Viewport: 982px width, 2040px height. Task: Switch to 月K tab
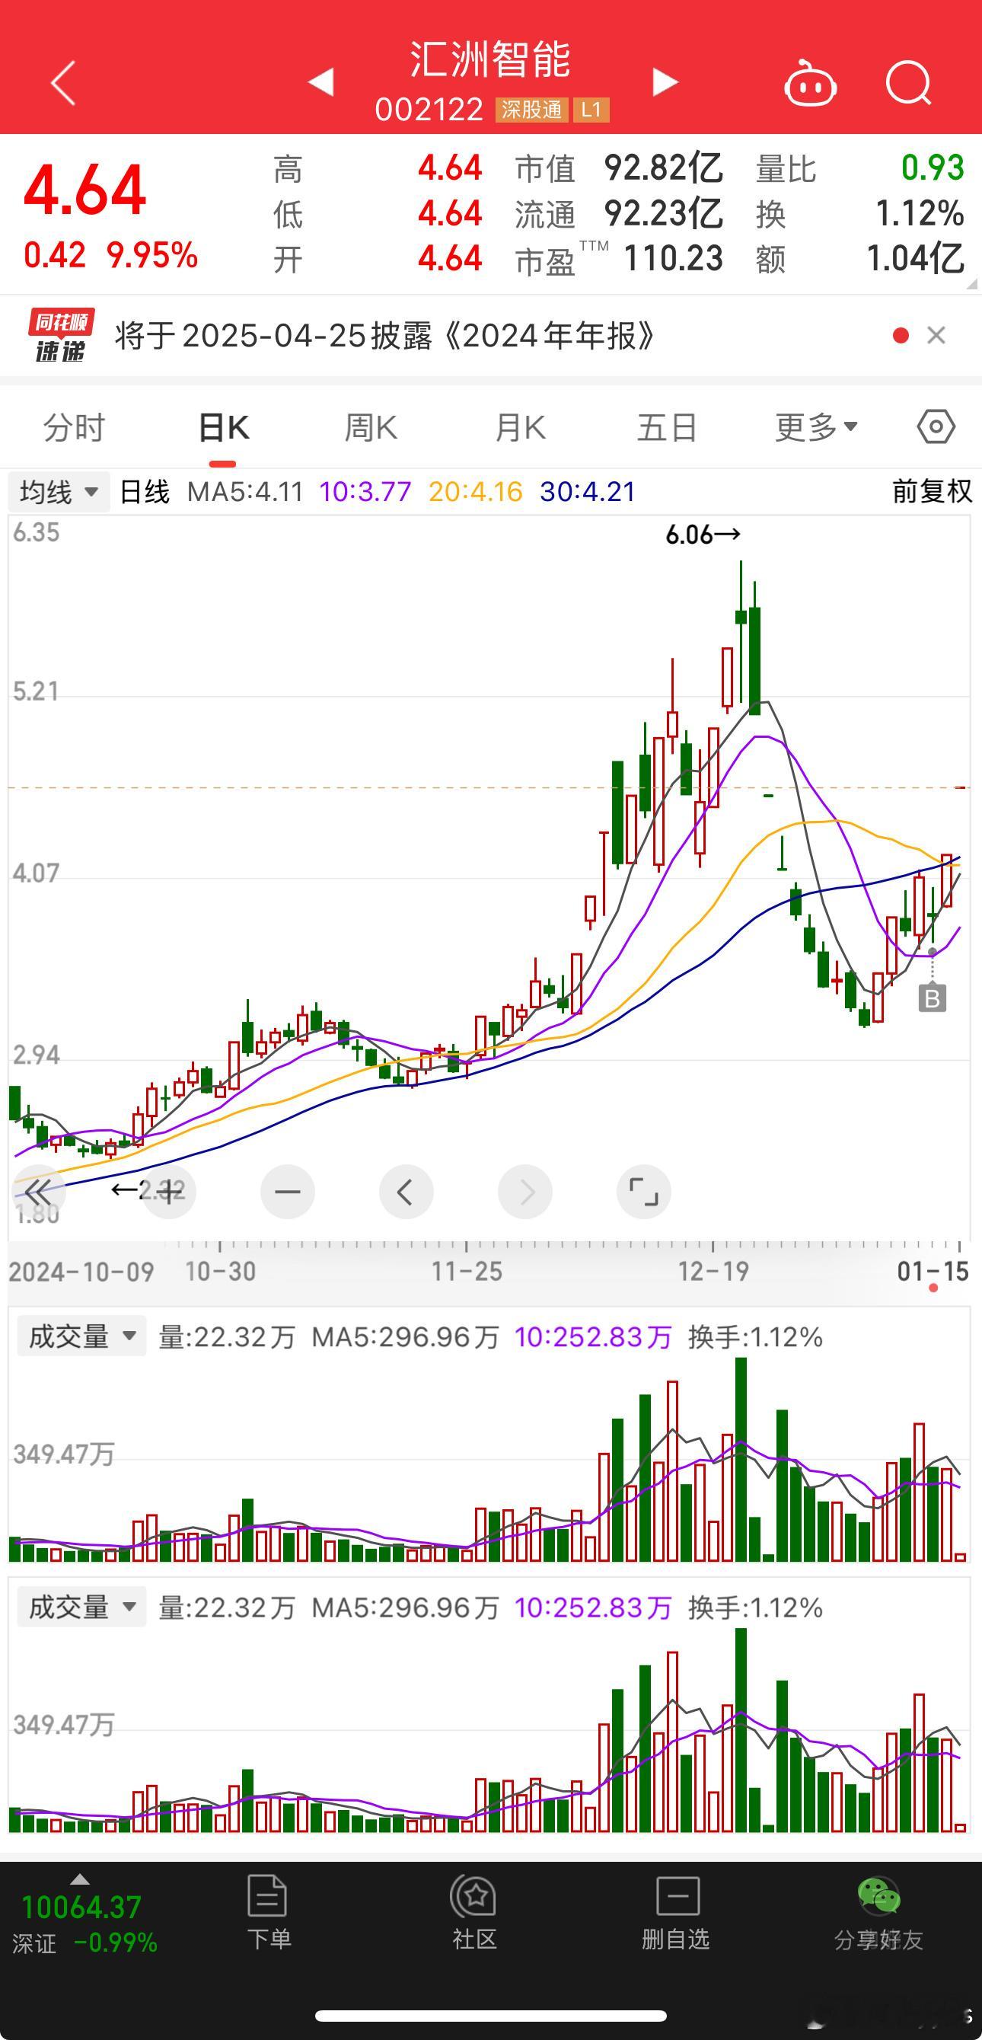click(519, 428)
